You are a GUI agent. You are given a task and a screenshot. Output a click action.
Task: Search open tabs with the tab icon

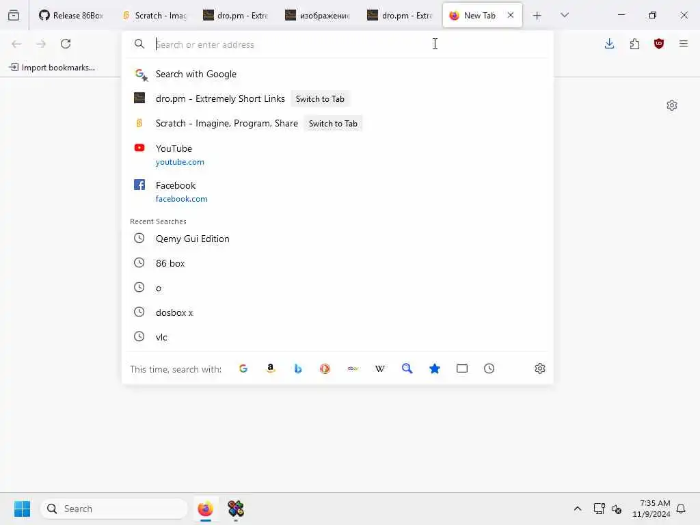(x=462, y=368)
